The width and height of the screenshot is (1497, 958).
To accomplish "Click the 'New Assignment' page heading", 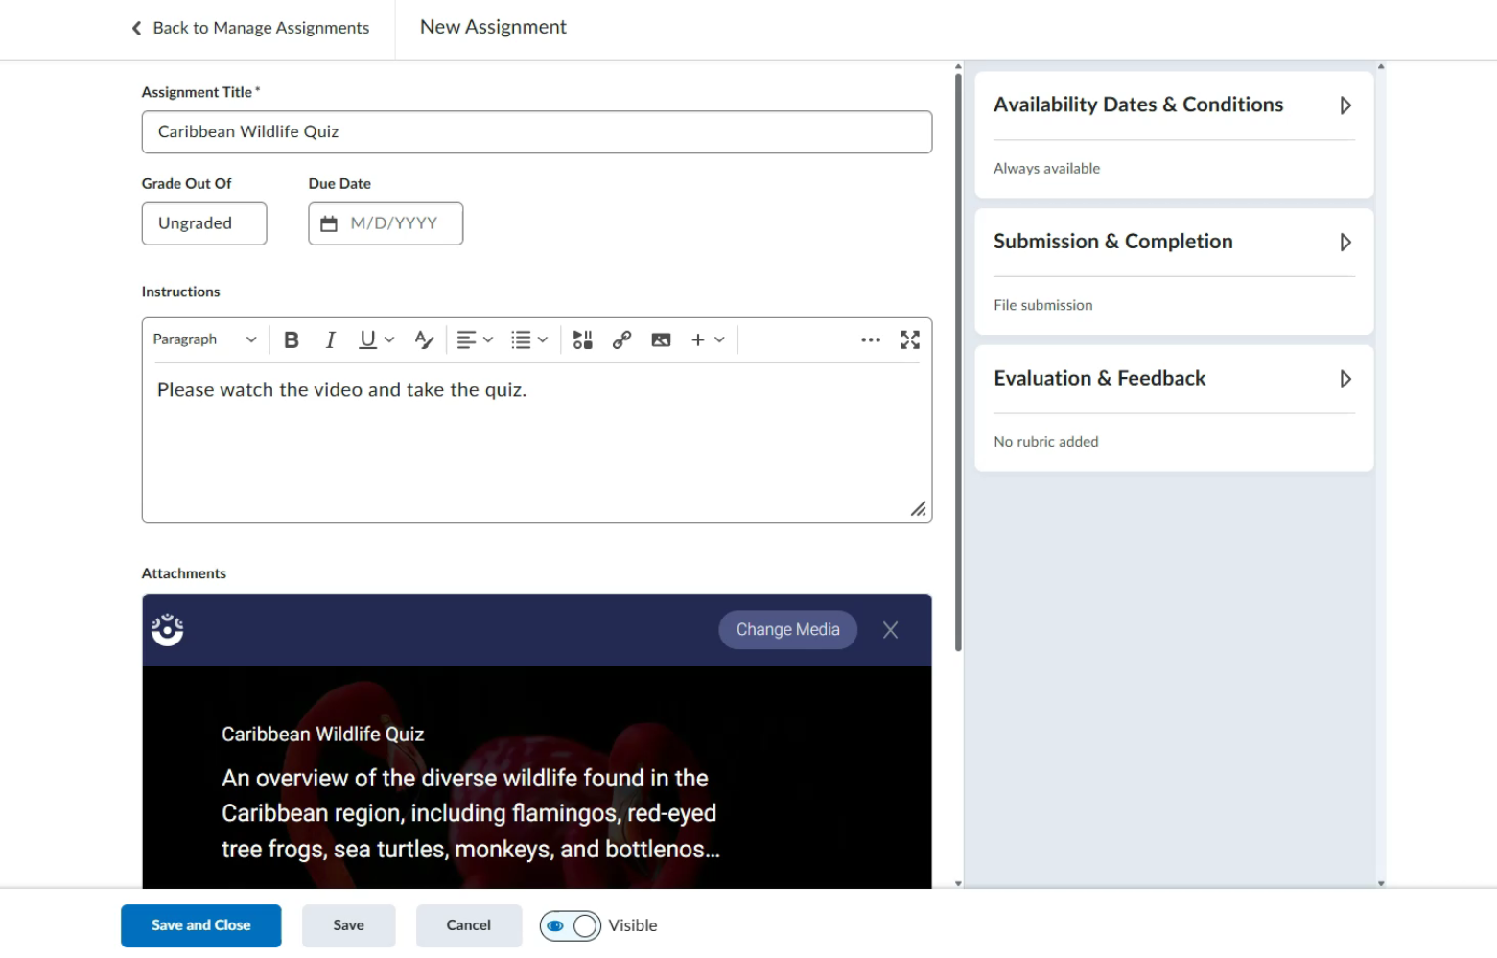I will coord(493,27).
